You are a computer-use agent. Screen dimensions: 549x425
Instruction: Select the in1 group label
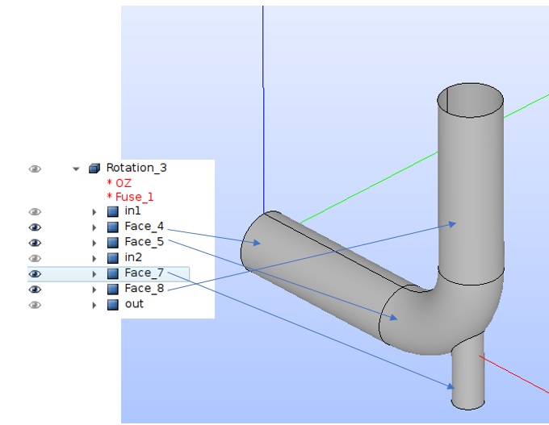pyautogui.click(x=132, y=210)
